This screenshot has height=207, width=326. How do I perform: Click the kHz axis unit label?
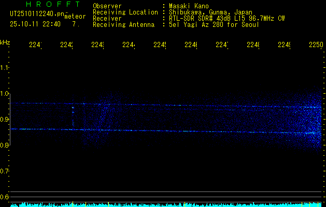pos(5,42)
